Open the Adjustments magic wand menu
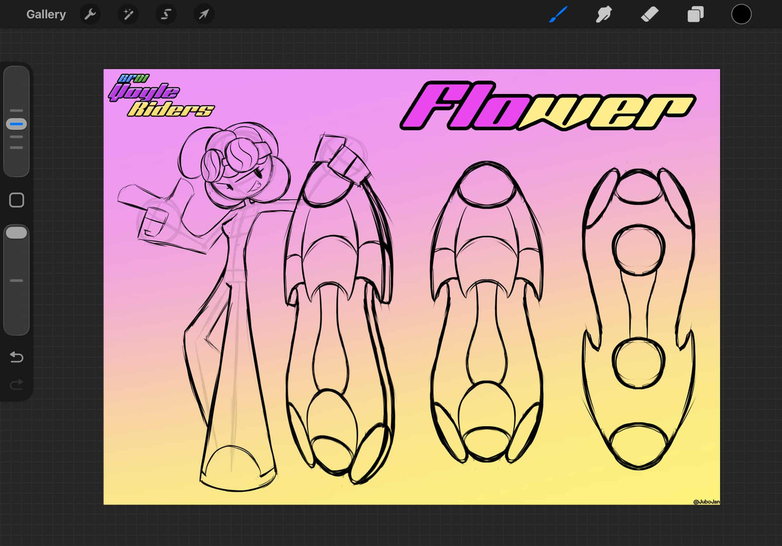The width and height of the screenshot is (782, 546). pos(128,14)
